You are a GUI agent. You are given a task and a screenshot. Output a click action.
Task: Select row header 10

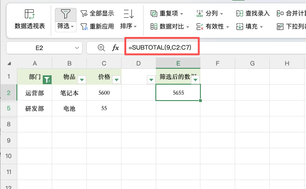(x=8, y=156)
